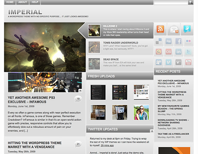Open the Facebook icon
Image resolution: width=198 pixels, height=154 pixels.
179,41
